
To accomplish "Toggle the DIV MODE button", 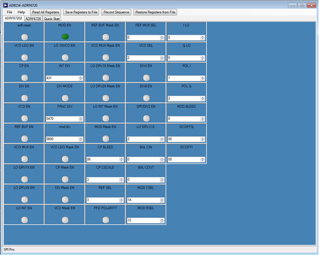I will [x=65, y=98].
